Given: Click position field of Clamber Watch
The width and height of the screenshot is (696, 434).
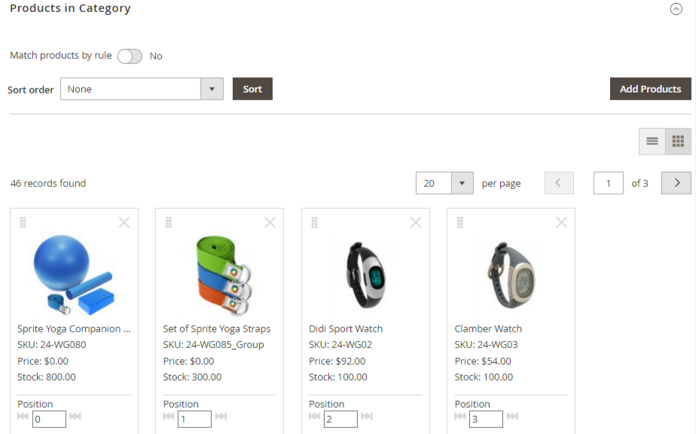Looking at the screenshot, I should pos(486,419).
